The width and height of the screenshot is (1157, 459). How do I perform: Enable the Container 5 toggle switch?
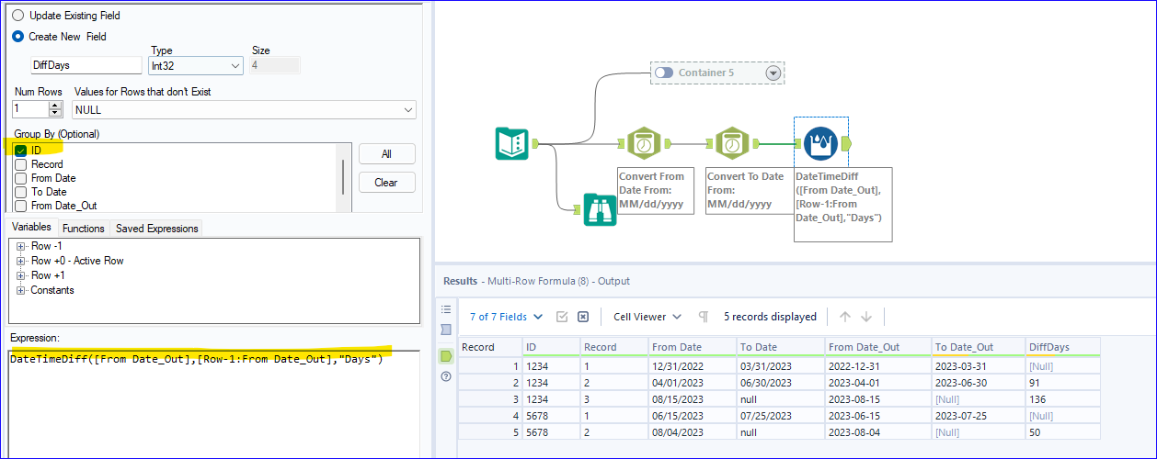[663, 73]
